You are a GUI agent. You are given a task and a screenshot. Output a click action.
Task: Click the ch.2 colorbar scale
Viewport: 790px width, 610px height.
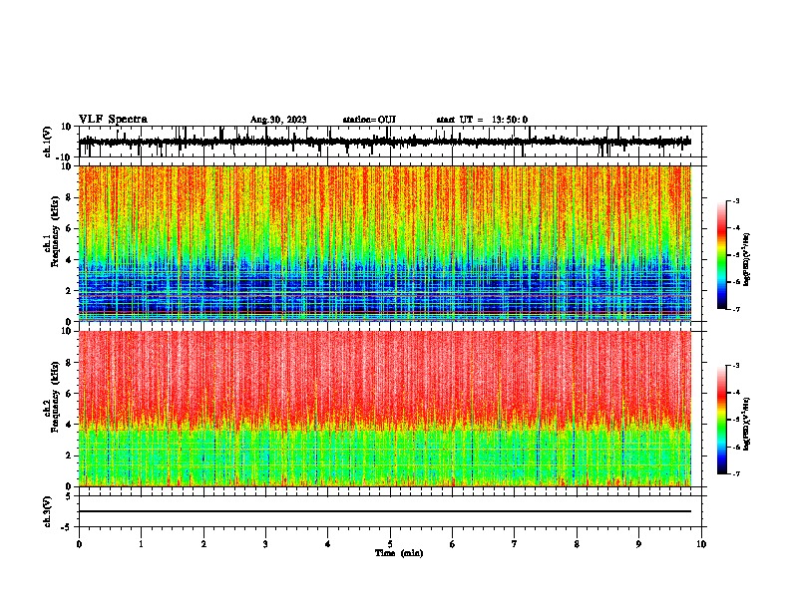pos(722,420)
